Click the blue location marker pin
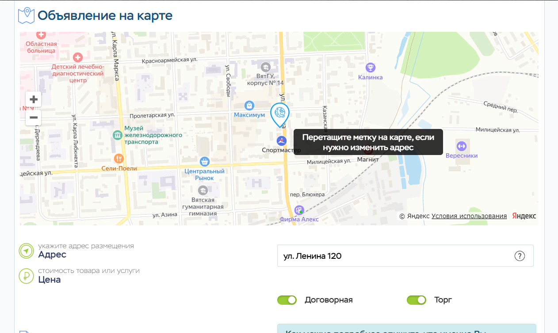 (279, 114)
